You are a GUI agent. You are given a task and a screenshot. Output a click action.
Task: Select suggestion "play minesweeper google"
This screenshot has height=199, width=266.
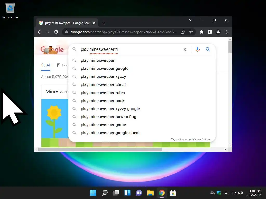pyautogui.click(x=142, y=68)
